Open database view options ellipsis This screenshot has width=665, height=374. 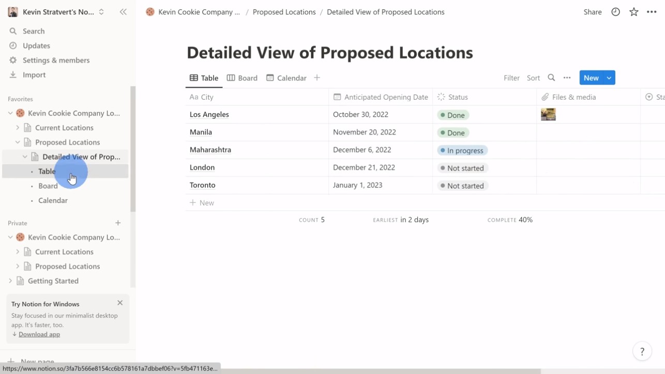(x=567, y=78)
